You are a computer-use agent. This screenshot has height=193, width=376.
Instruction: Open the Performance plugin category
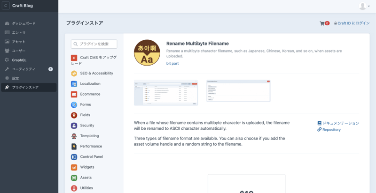click(91, 146)
